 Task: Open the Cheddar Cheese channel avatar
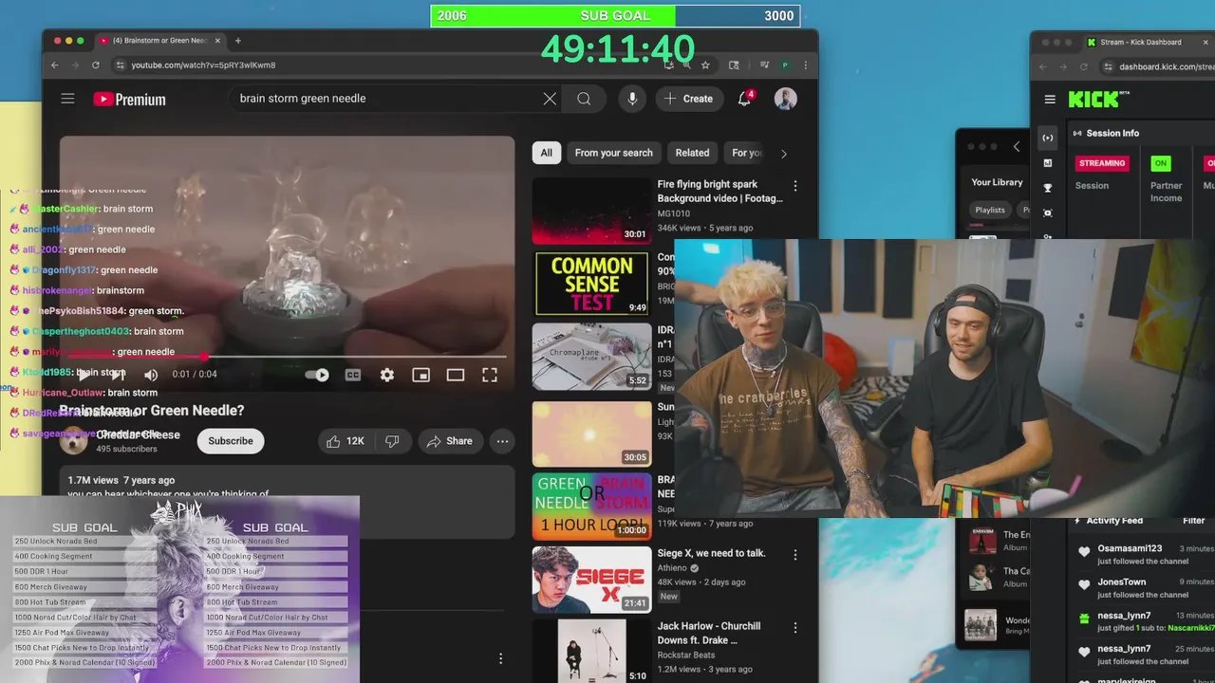[74, 441]
